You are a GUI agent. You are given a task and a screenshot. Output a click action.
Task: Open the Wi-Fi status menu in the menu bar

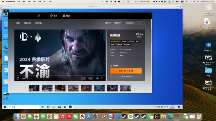pos(187,1)
